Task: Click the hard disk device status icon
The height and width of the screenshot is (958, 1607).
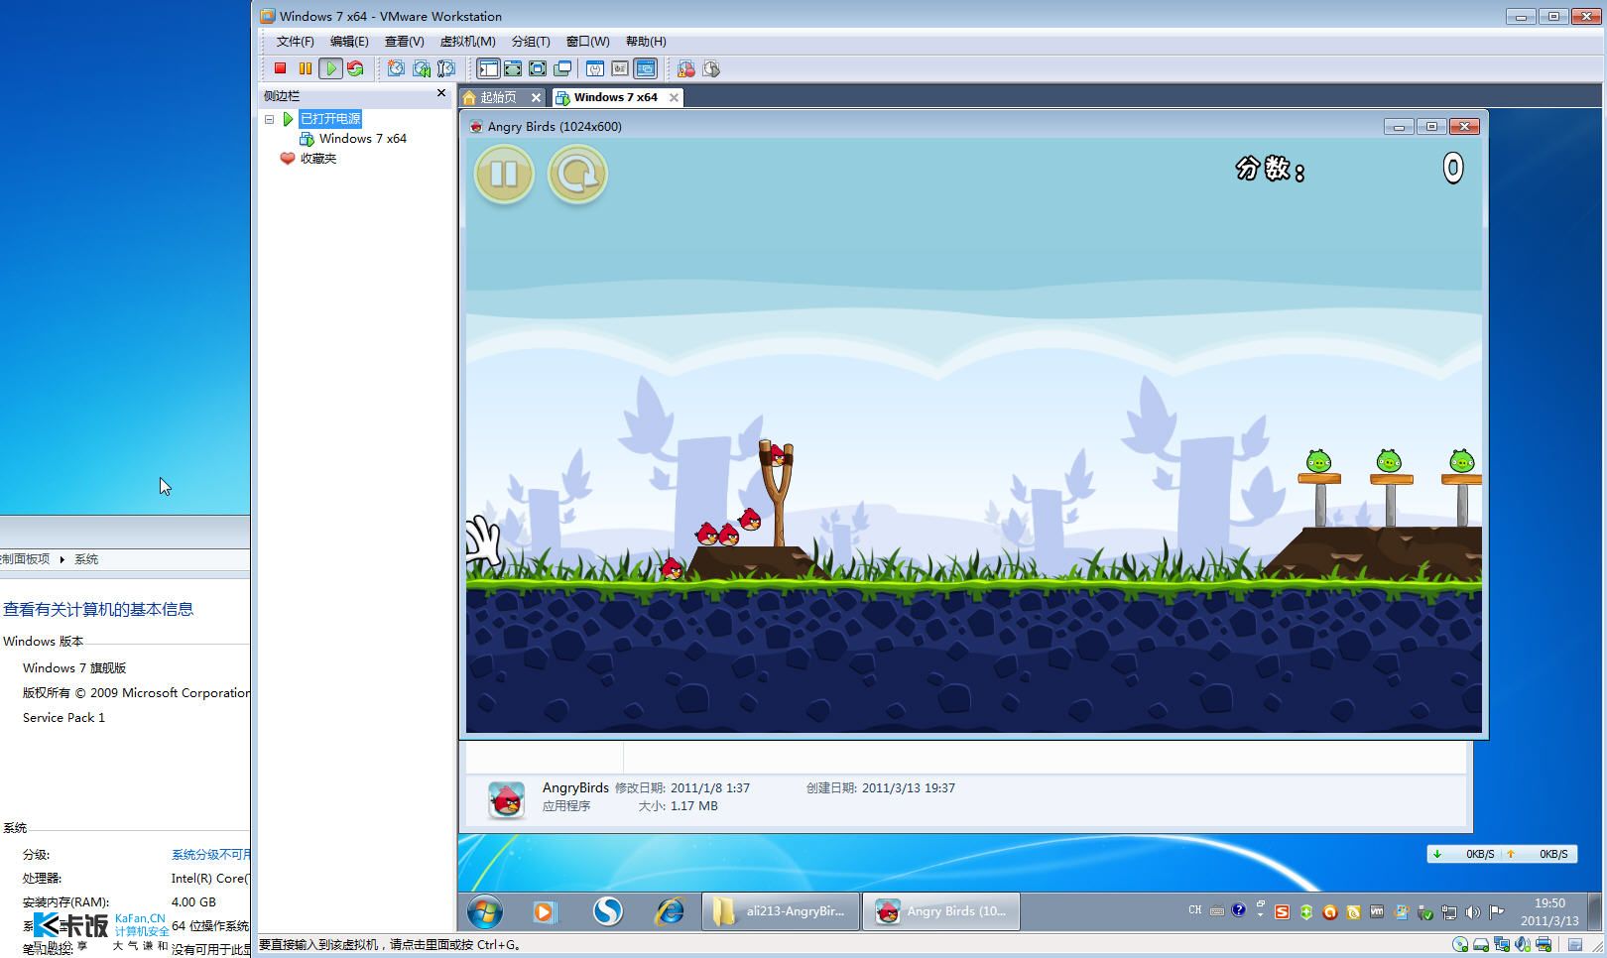Action: (x=1481, y=945)
